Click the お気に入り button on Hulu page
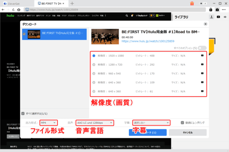 [x=13, y=136]
